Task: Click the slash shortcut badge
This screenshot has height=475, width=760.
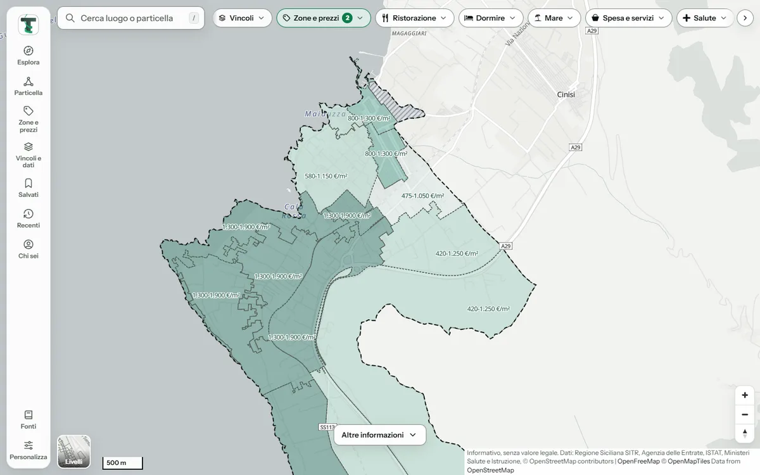Action: point(194,18)
